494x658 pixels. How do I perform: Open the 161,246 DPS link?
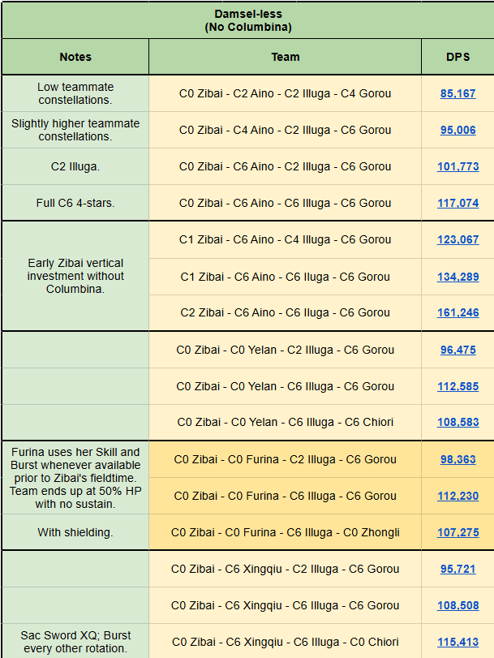pos(457,312)
